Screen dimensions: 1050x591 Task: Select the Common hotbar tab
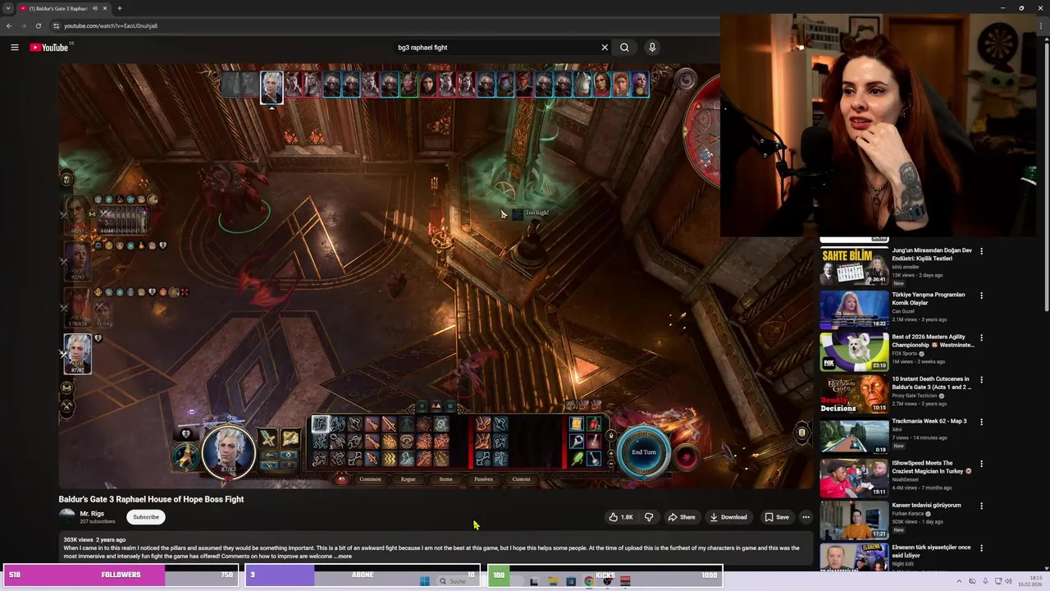[x=370, y=479]
